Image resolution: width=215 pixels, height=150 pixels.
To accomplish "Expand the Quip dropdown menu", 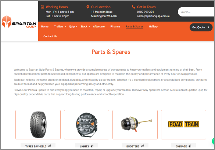I will (73, 26).
